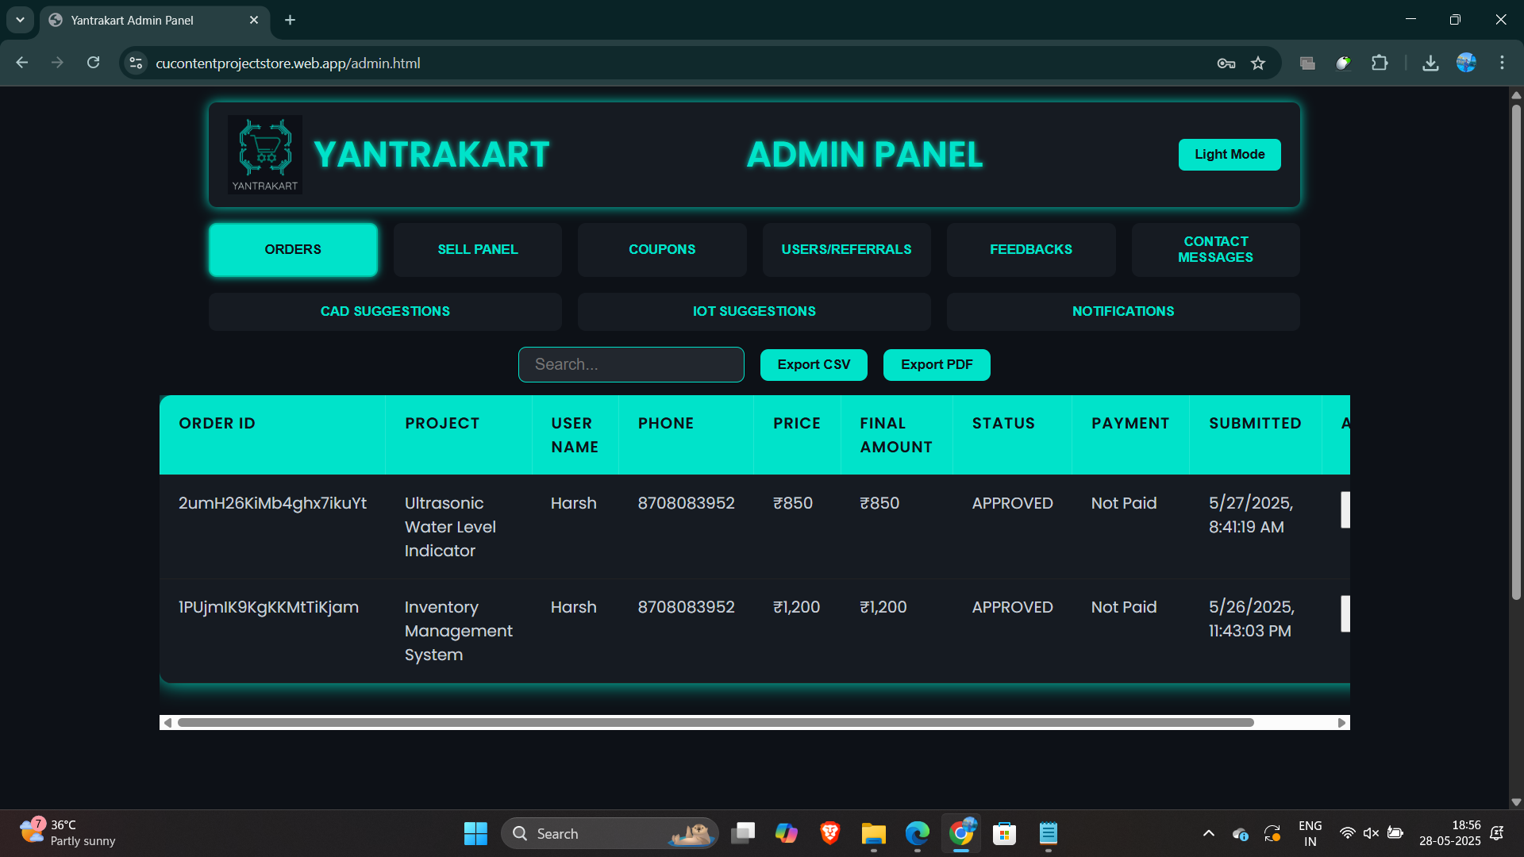Open the Chrome downloads icon
Screen dimensions: 1524x857
coord(1430,63)
